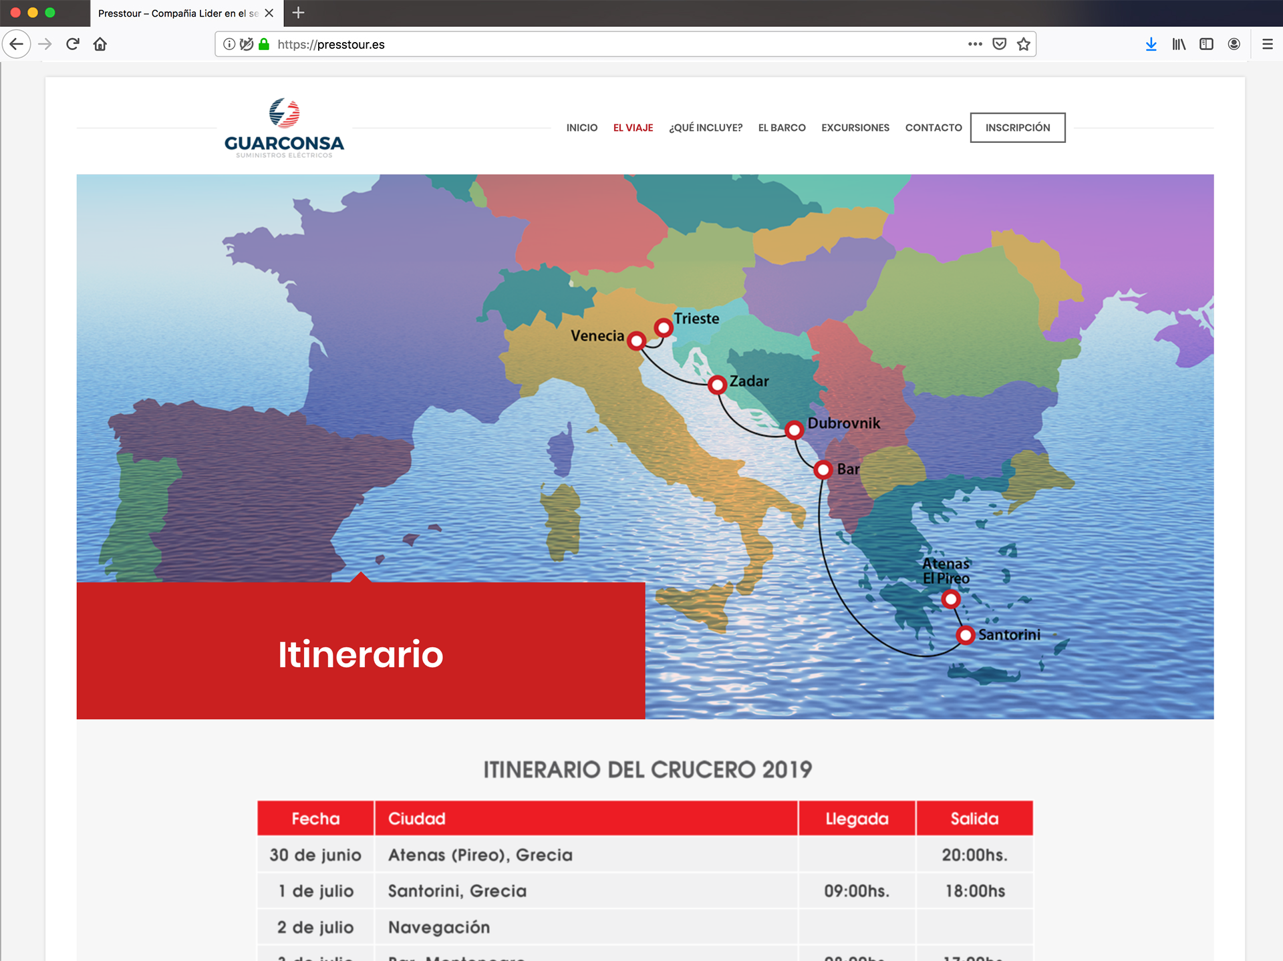
Task: Save page to Pocket
Action: pyautogui.click(x=999, y=45)
